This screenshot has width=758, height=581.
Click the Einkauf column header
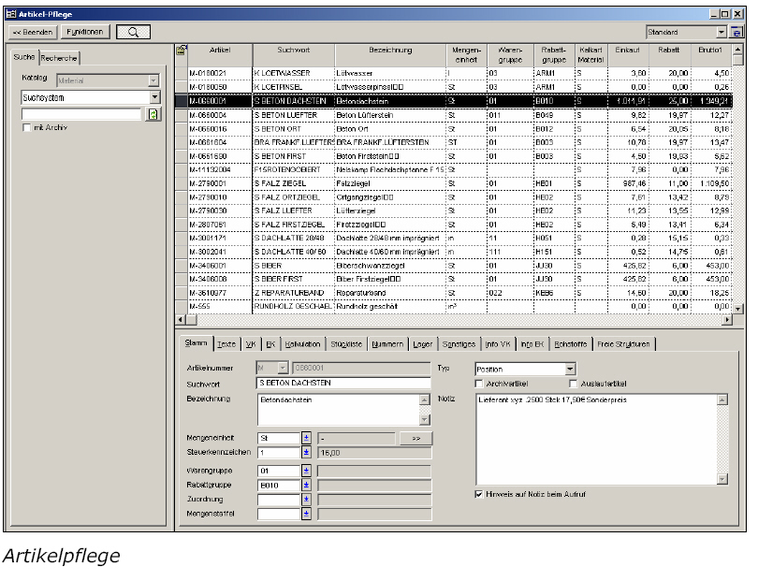(x=628, y=55)
